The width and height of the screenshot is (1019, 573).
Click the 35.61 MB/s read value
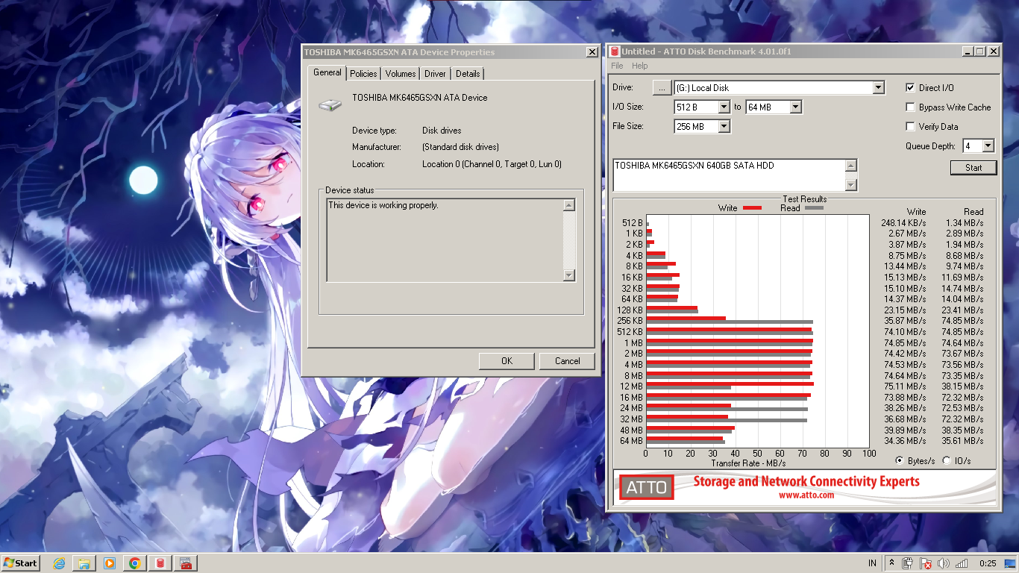(x=962, y=441)
